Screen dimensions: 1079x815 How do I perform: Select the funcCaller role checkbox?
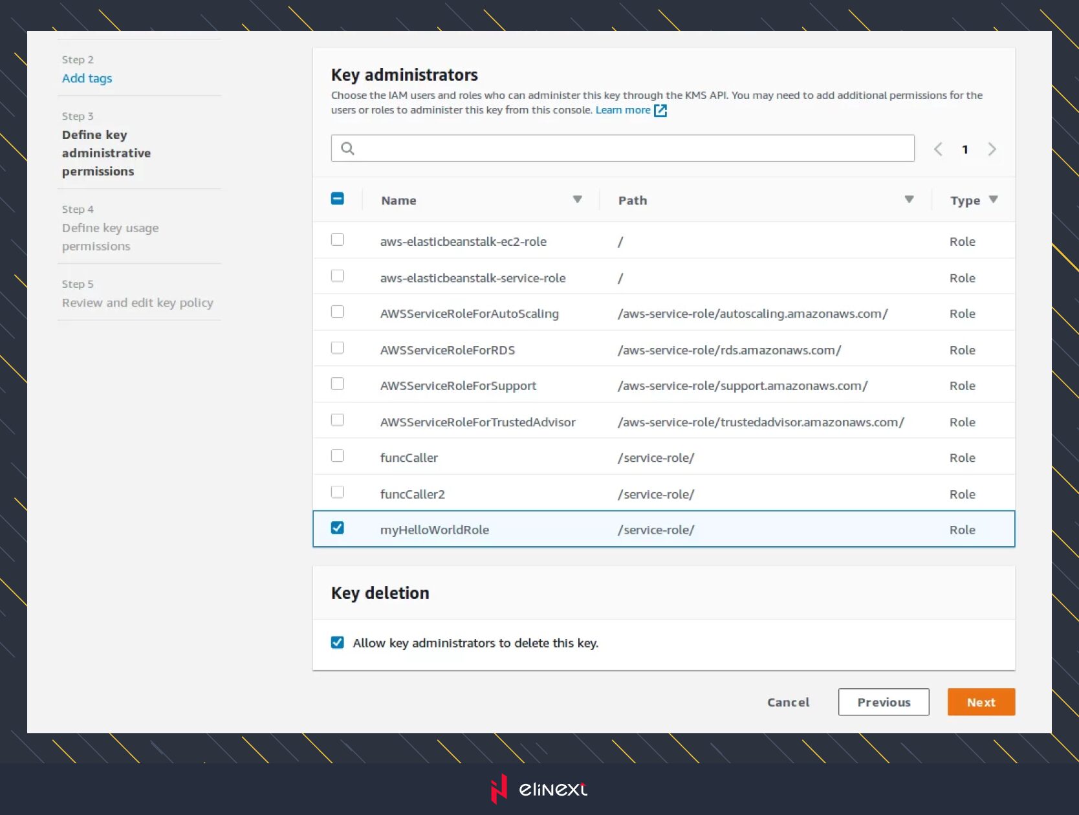[x=338, y=457]
